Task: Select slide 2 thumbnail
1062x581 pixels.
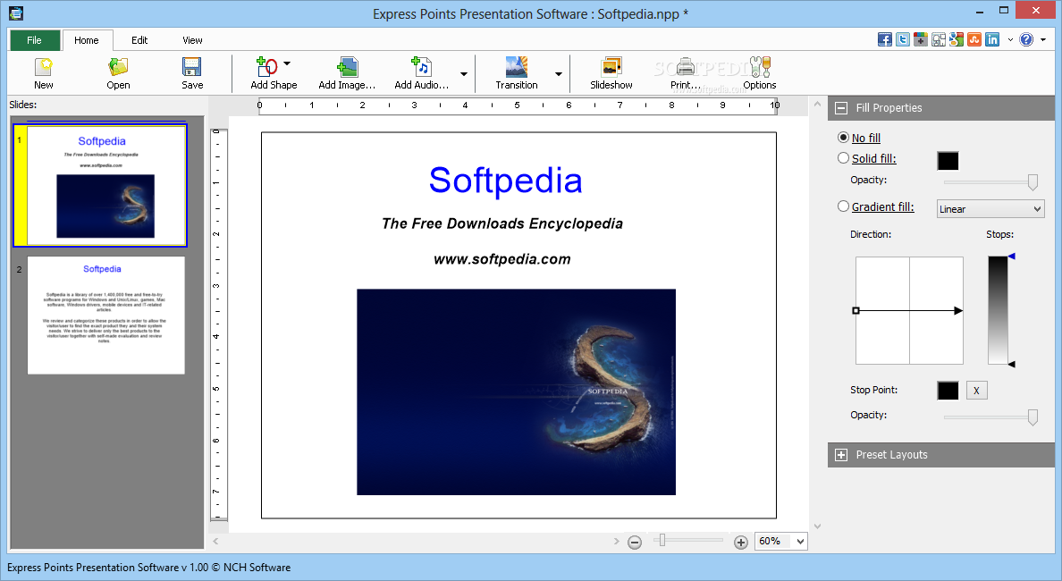Action: 105,315
